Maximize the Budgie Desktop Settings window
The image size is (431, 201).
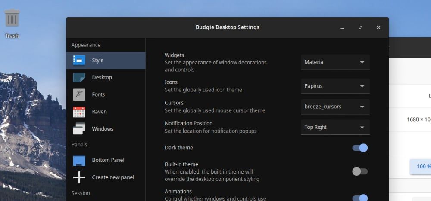(360, 27)
